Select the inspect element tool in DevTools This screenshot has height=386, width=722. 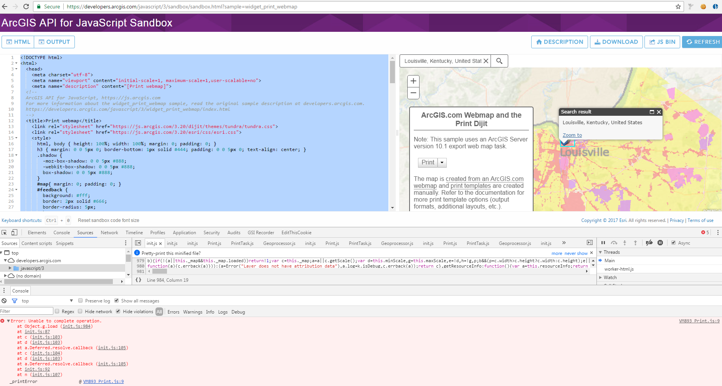pyautogui.click(x=4, y=232)
